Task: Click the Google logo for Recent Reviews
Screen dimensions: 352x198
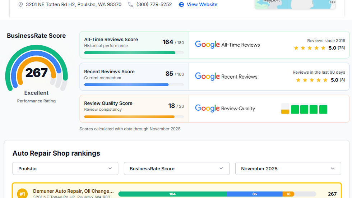Action: [207, 76]
